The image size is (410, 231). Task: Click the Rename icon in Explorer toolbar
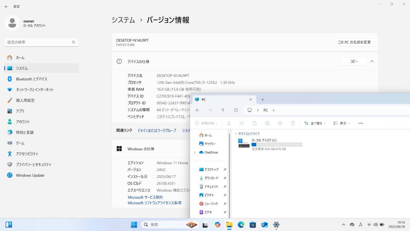(267, 123)
